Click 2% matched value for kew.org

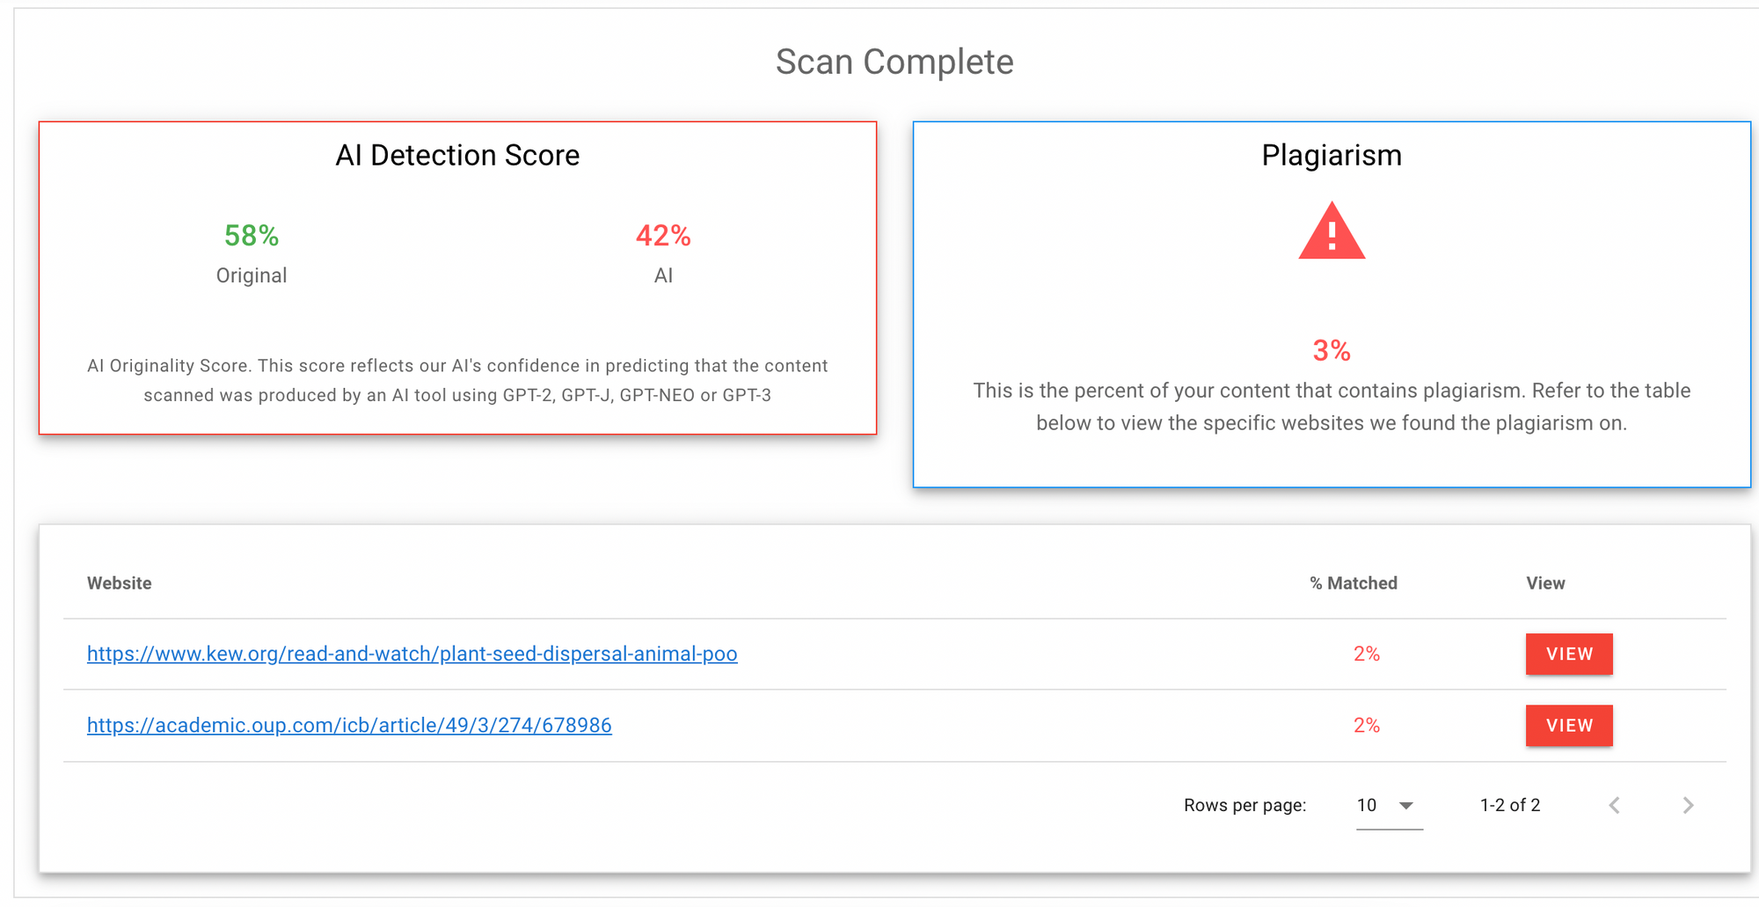1367,654
